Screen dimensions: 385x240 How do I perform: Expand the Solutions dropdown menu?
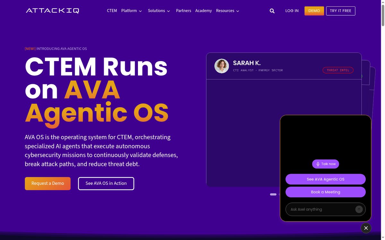coord(159,11)
